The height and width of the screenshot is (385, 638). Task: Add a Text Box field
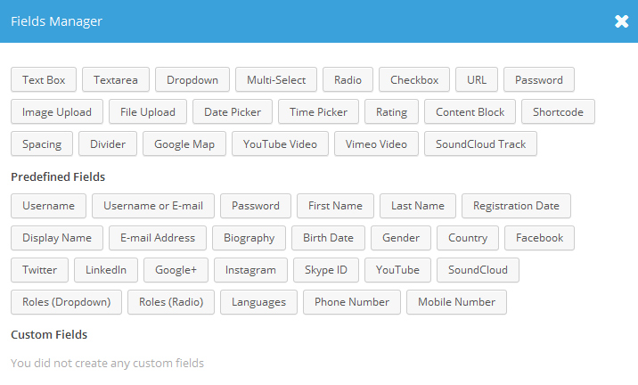coord(44,79)
